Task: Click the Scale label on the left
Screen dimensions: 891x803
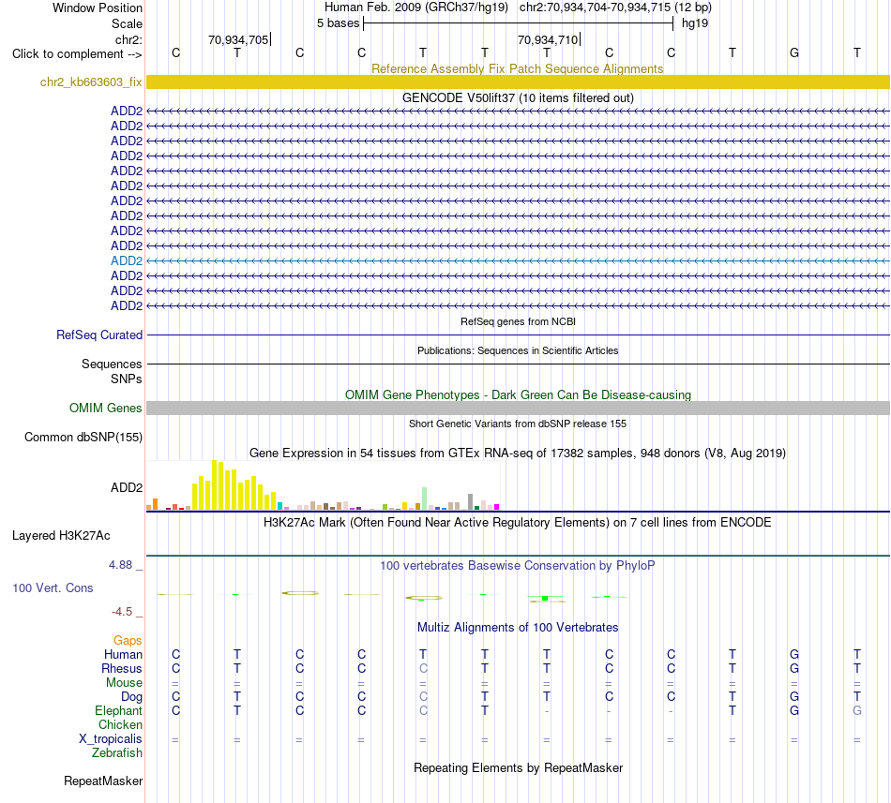Action: (127, 23)
